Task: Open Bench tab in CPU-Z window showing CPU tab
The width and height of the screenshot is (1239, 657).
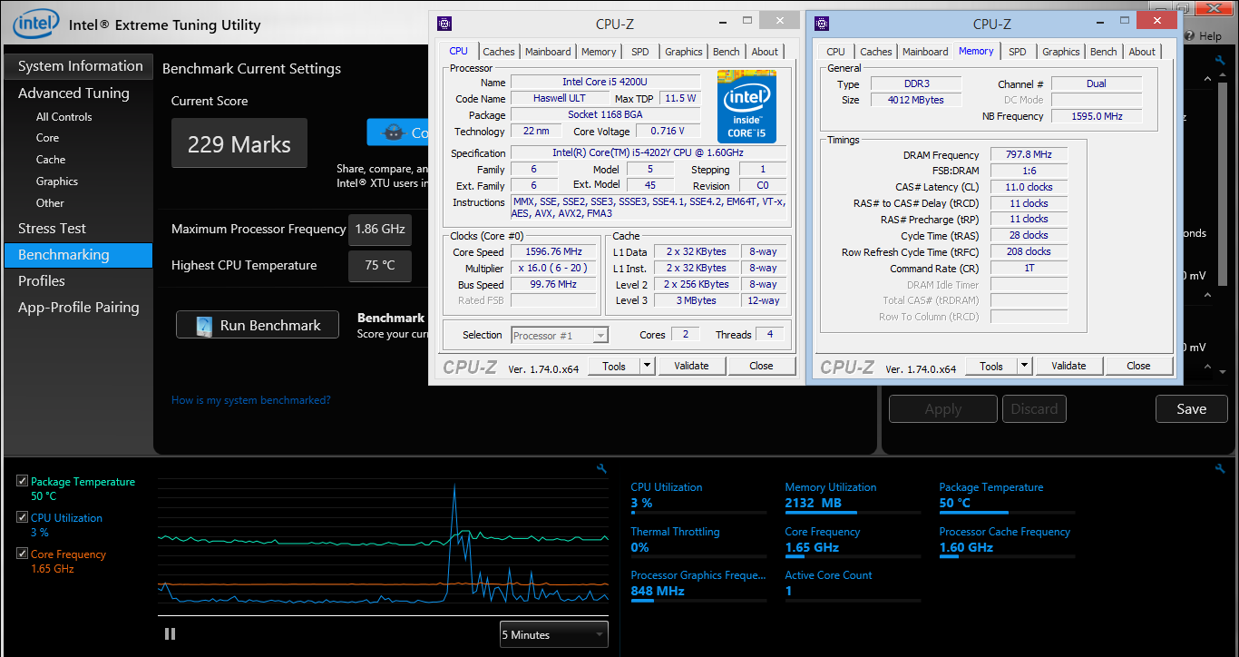Action: coord(727,52)
